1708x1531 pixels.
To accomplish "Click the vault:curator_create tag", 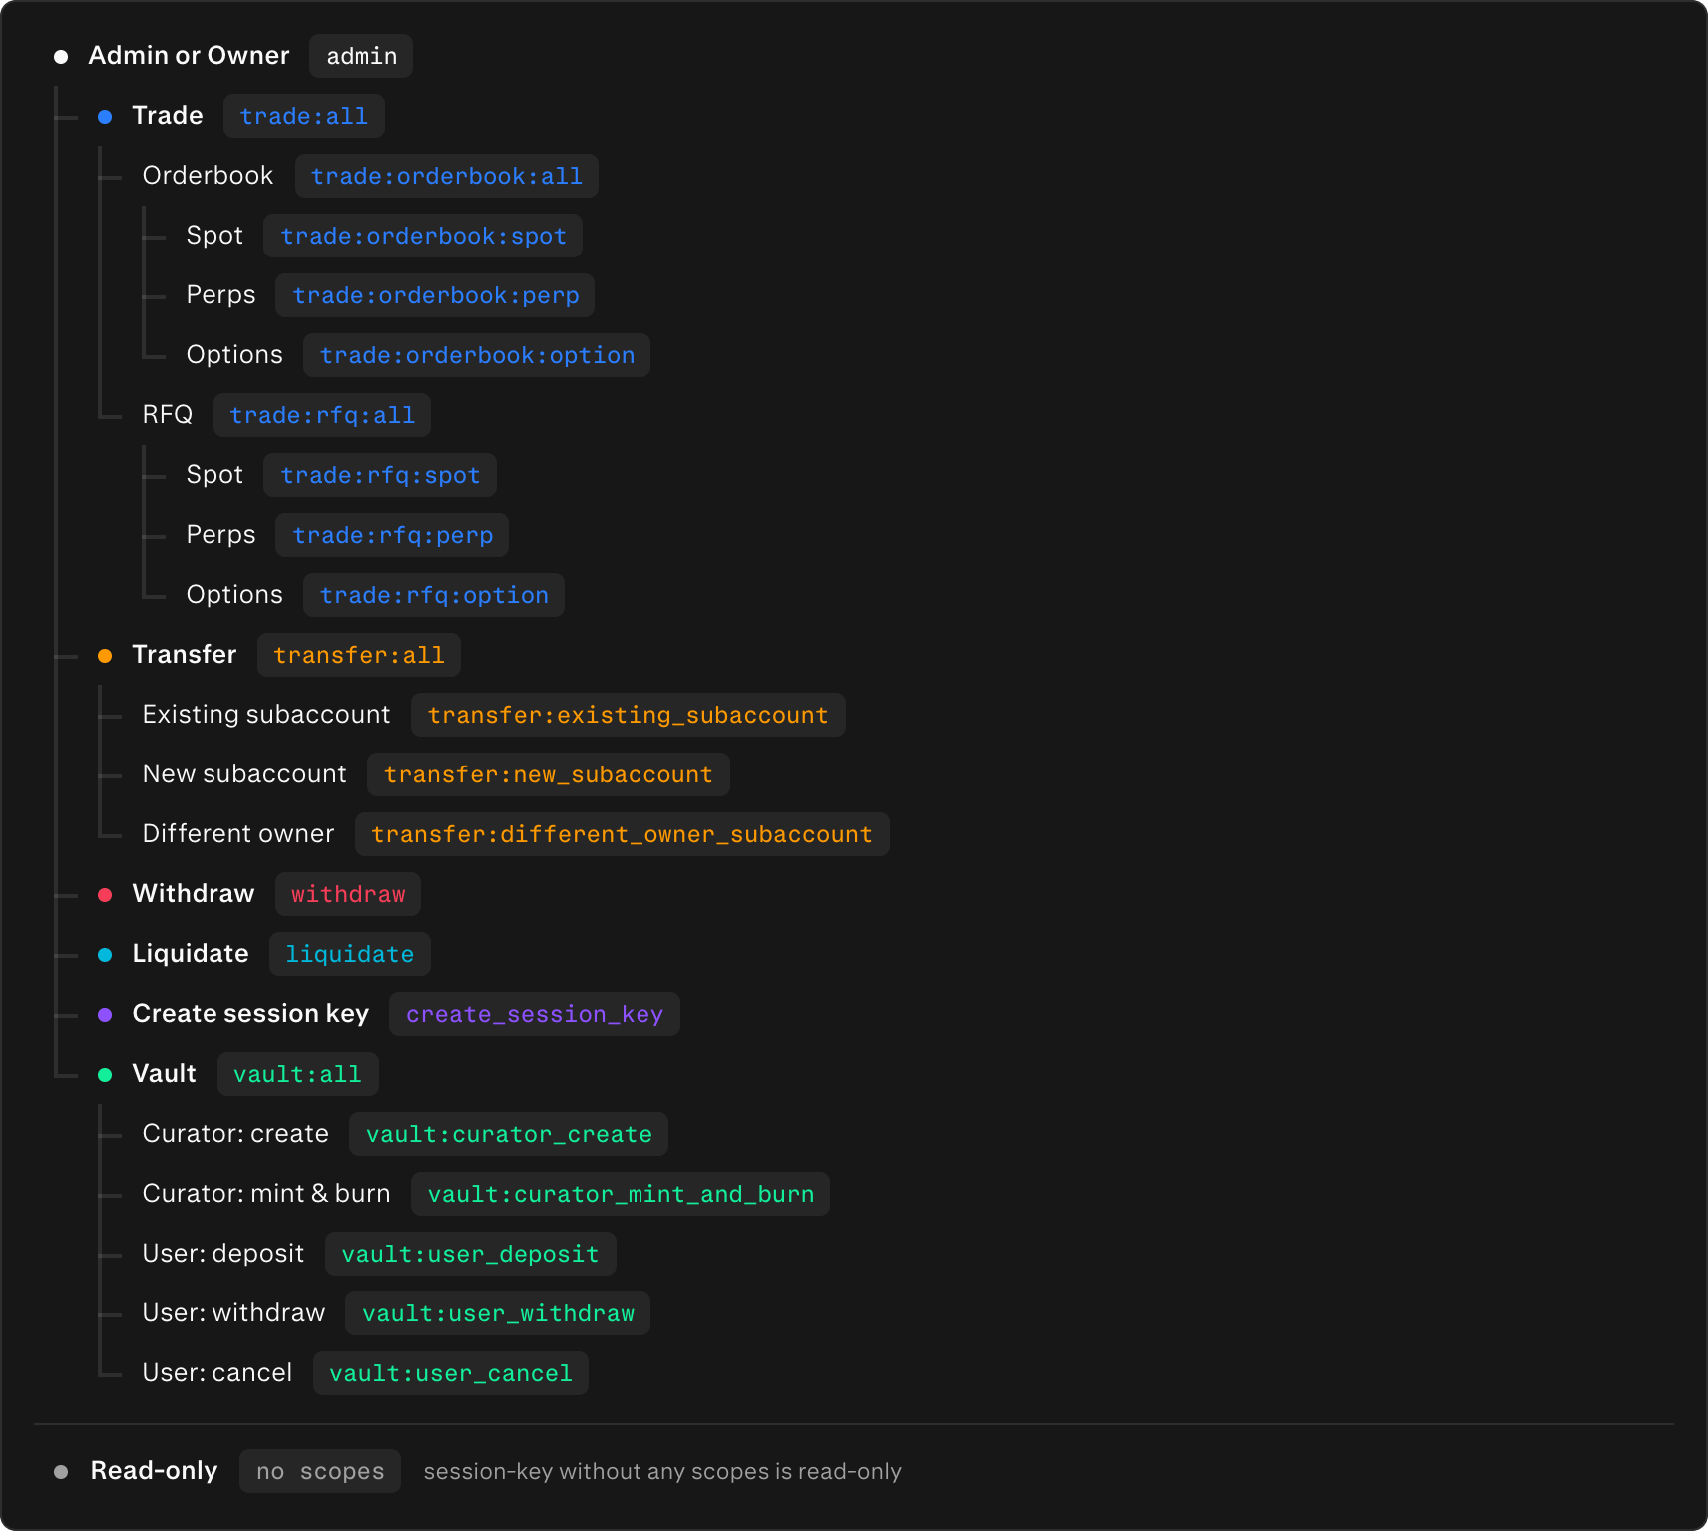I will [509, 1134].
